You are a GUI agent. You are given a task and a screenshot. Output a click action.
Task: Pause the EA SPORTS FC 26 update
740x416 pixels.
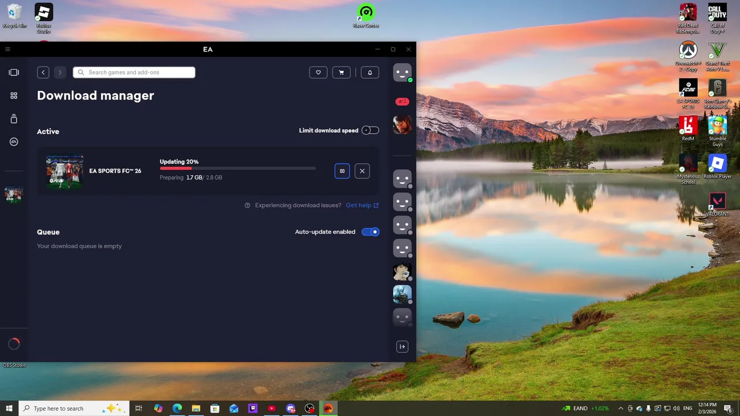[x=342, y=171]
